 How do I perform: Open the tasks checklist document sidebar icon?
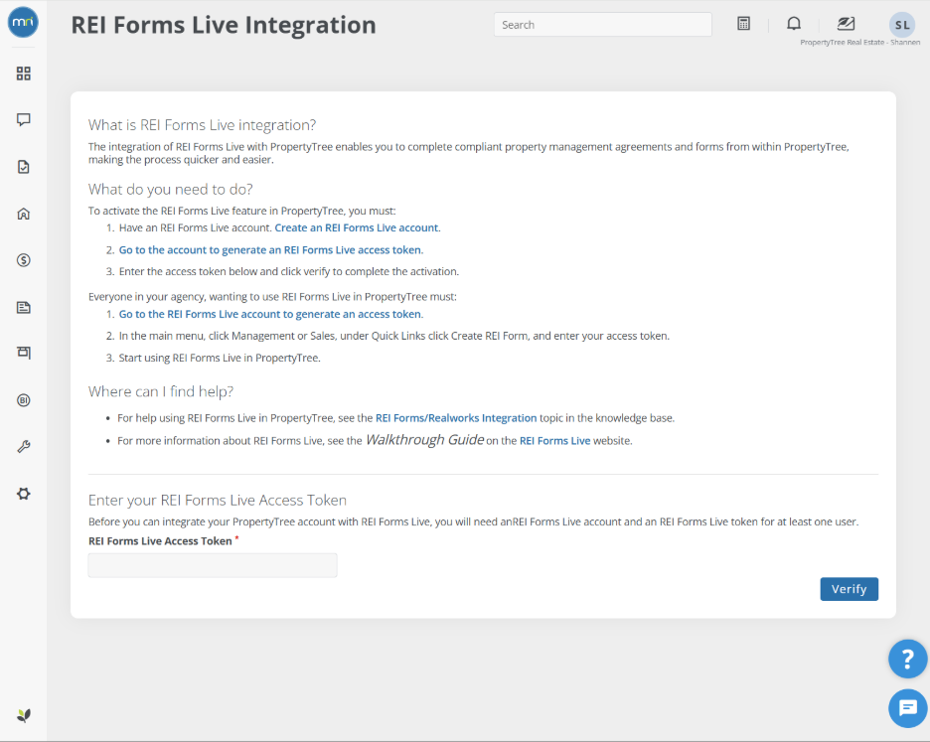pos(24,167)
